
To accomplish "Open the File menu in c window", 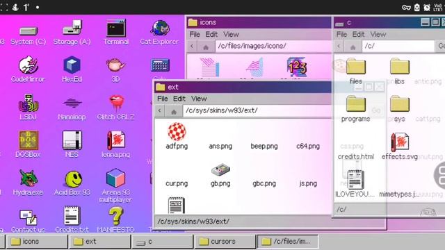I will [341, 34].
